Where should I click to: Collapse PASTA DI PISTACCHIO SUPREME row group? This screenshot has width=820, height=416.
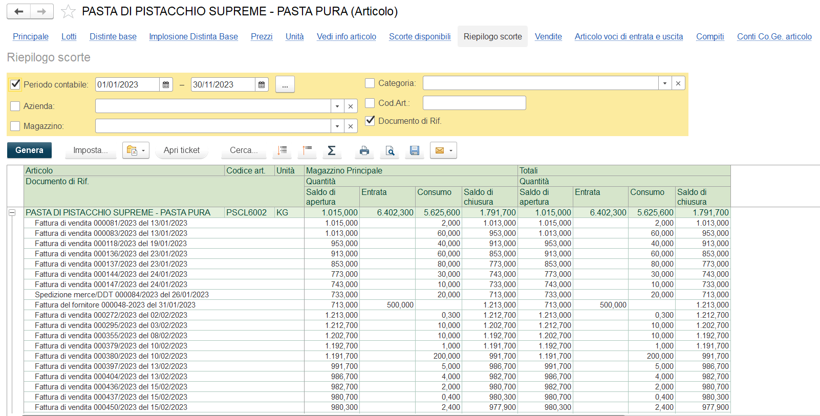[x=12, y=213]
